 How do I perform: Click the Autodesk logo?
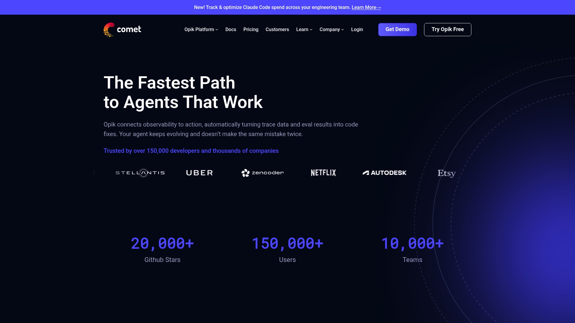click(385, 173)
